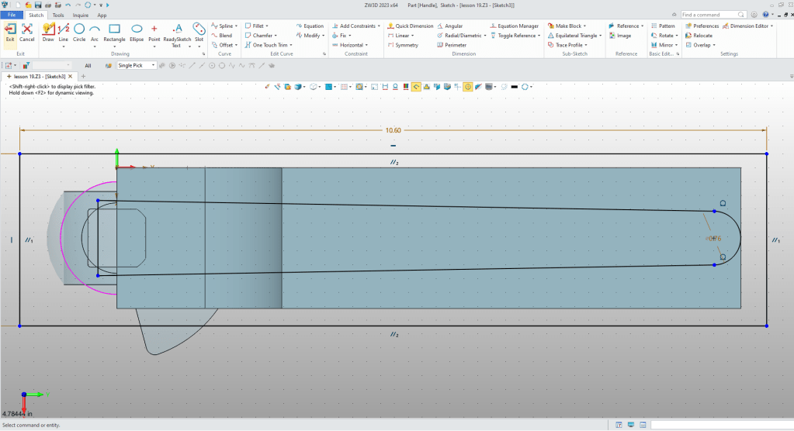The height and width of the screenshot is (431, 794).
Task: Toggle the highlighted yellow arrow view button
Action: click(x=416, y=87)
